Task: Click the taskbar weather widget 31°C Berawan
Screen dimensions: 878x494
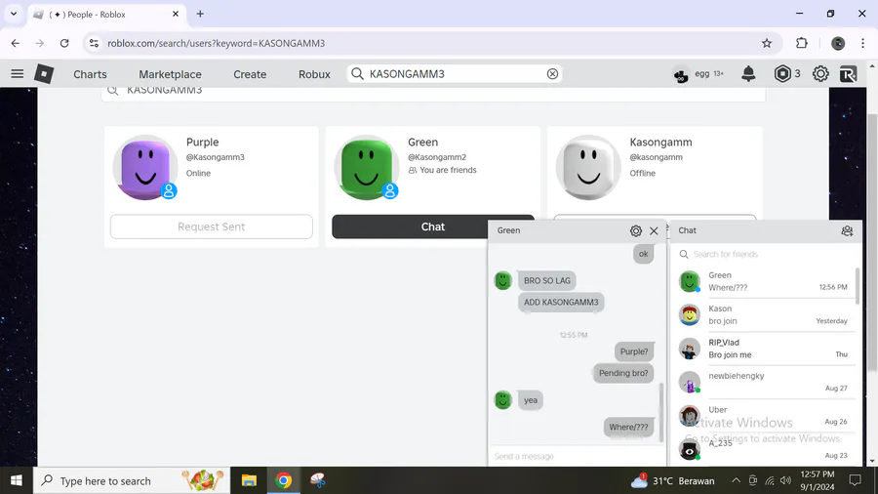Action: pos(673,480)
